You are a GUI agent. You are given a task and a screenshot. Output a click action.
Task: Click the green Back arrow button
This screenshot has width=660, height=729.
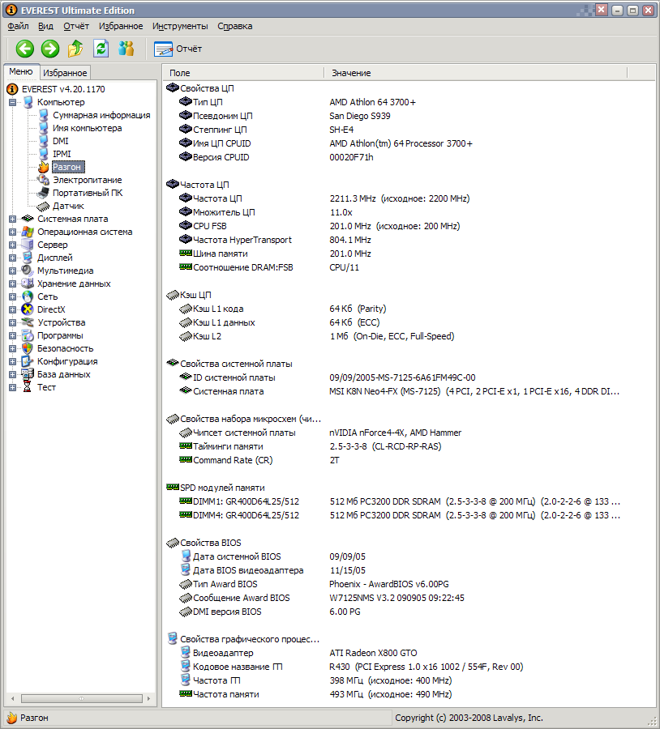24,49
